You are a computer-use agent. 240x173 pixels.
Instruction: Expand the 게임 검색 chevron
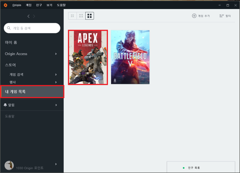(56, 75)
